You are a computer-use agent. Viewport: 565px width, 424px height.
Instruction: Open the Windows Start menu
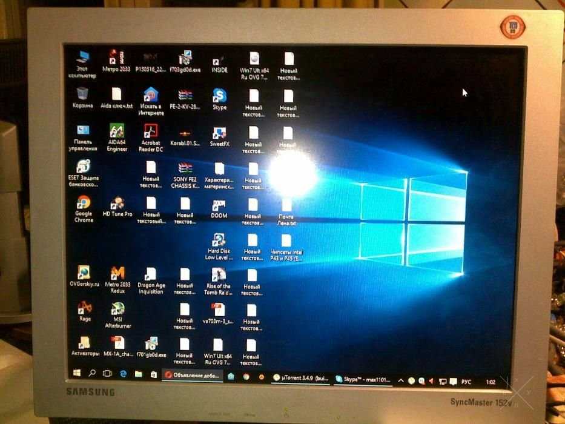coord(77,373)
